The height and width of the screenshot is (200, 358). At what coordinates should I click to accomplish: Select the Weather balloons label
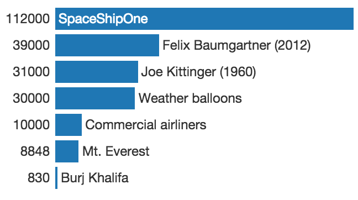click(x=190, y=98)
